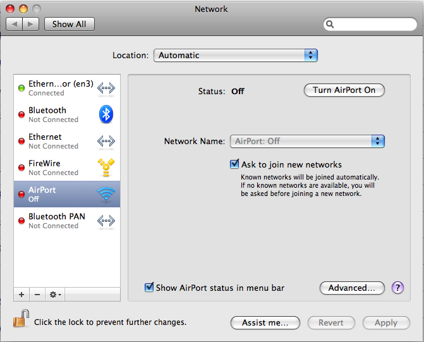Minimize the Network window with yellow button
This screenshot has height=342, width=424.
23,9
